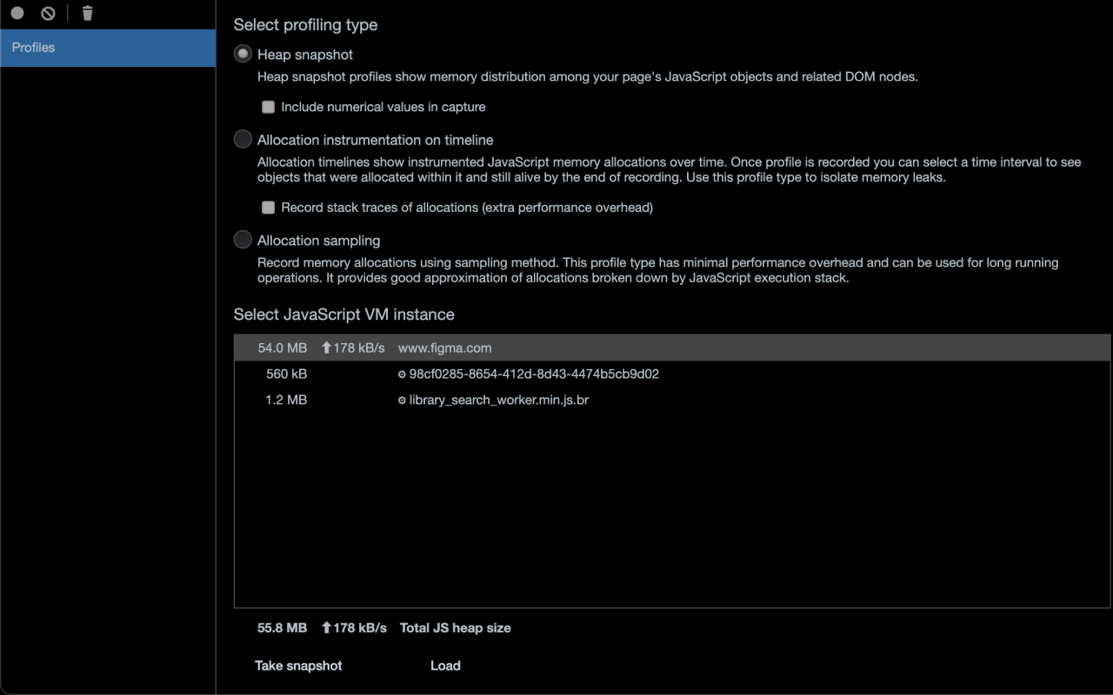The height and width of the screenshot is (695, 1113).
Task: Click the Load button
Action: click(445, 665)
